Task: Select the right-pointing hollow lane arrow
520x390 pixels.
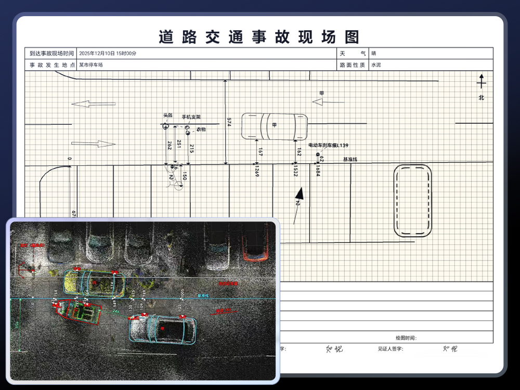Action: coord(93,144)
